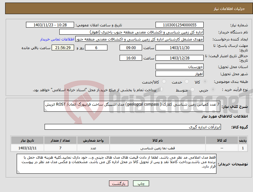Open اطلاعات تماس خریدار contact link
Screen dimensions: 253x192
tap(57, 39)
